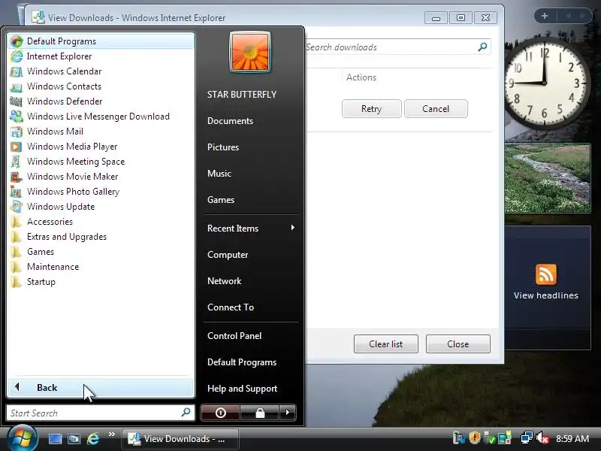Viewport: 601px width, 451px height.
Task: Click the security shield alert tray icon
Action: (475, 438)
